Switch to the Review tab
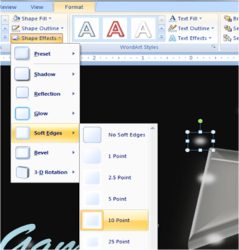 tap(8, 7)
